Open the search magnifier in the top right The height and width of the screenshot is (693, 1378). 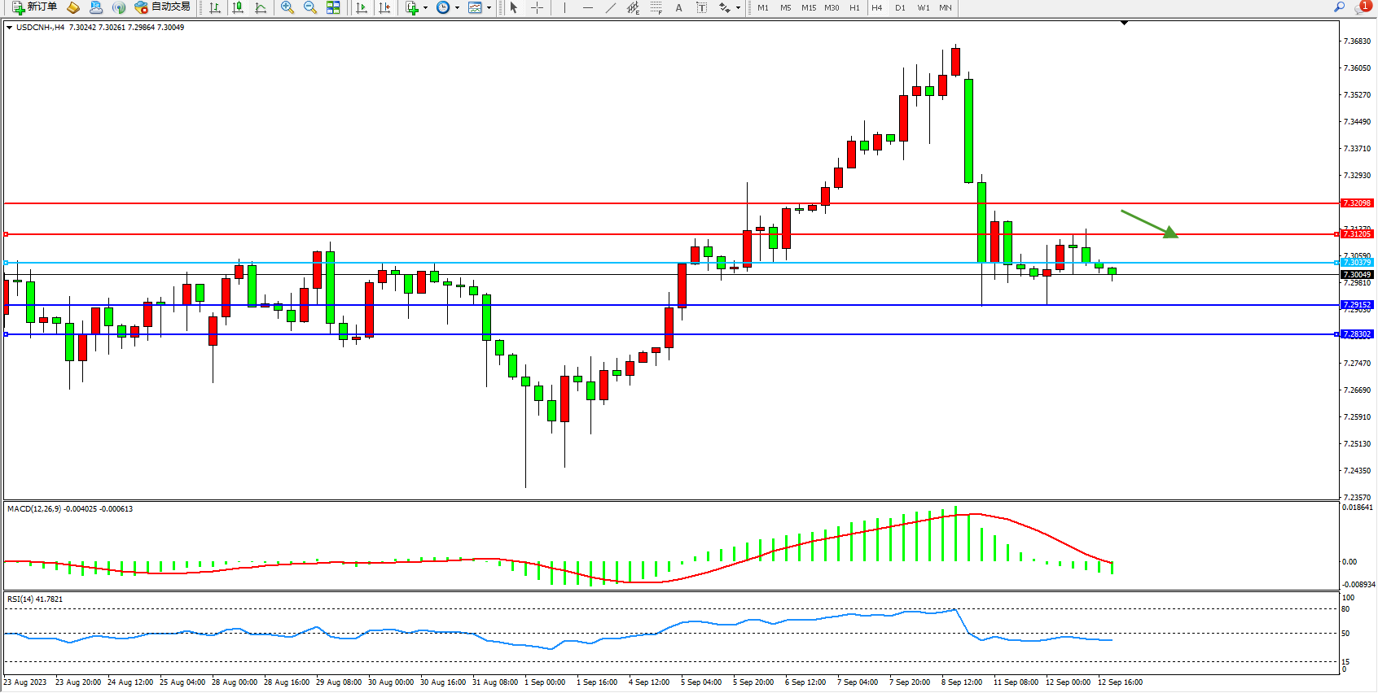click(1339, 7)
